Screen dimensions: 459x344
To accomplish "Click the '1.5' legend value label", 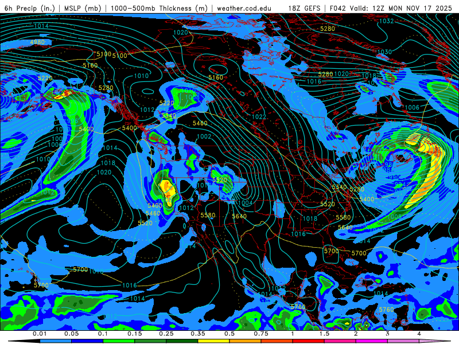I will 324,334.
